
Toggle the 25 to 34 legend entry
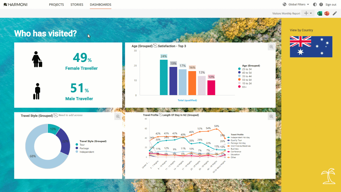(245, 69)
